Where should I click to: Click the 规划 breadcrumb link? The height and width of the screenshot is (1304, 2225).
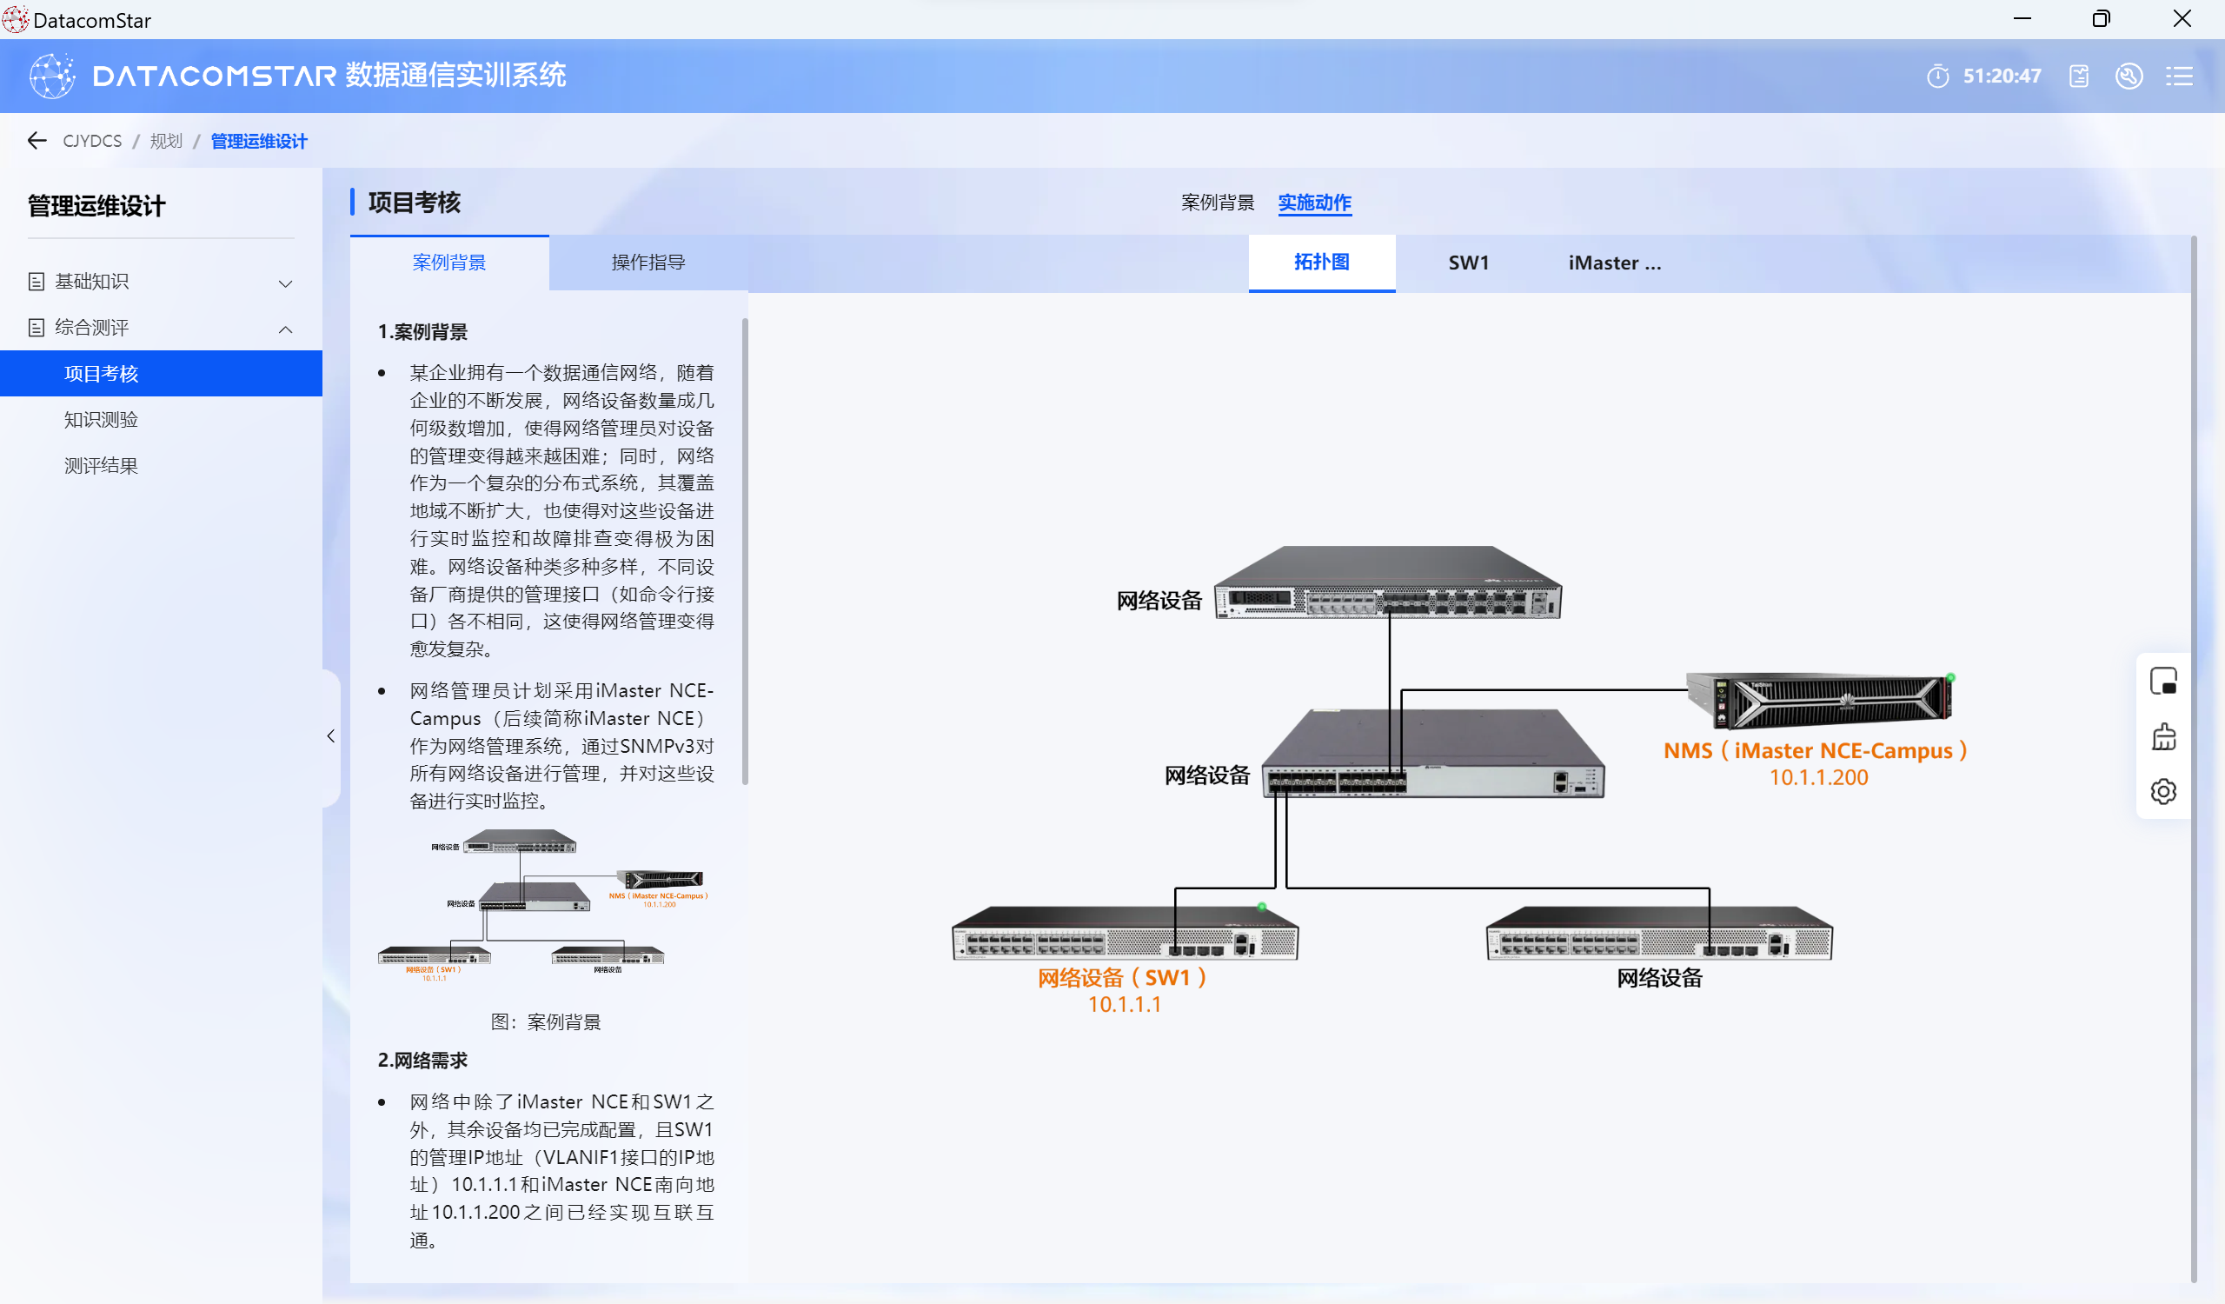tap(166, 141)
